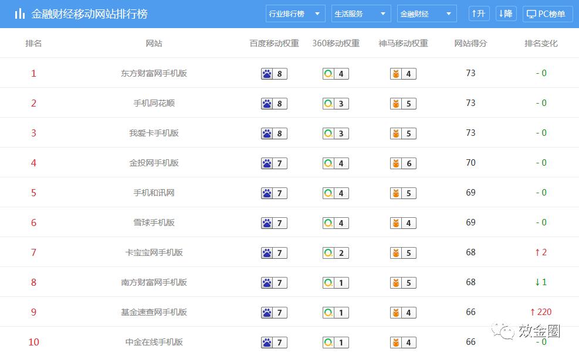Image resolution: width=579 pixels, height=356 pixels.
Task: Open the 生活服务 category dropdown
Action: 361,14
